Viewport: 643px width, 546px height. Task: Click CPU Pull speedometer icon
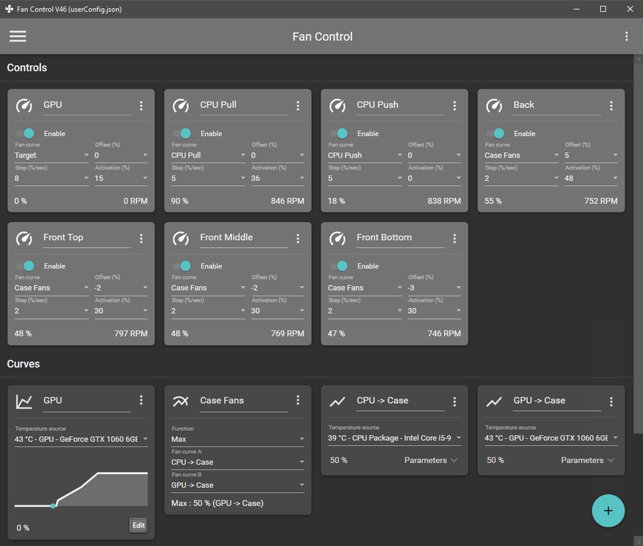[x=181, y=106]
